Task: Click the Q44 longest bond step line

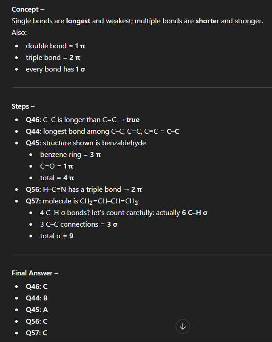Action: point(103,131)
